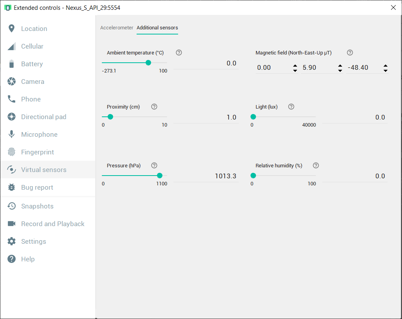The image size is (402, 319).
Task: Go to the Cellular section
Action: pos(32,46)
